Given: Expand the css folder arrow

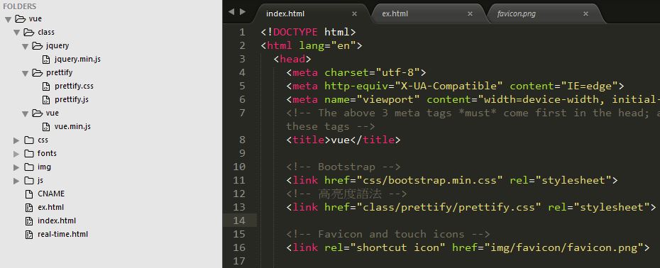Looking at the screenshot, I should 16,140.
